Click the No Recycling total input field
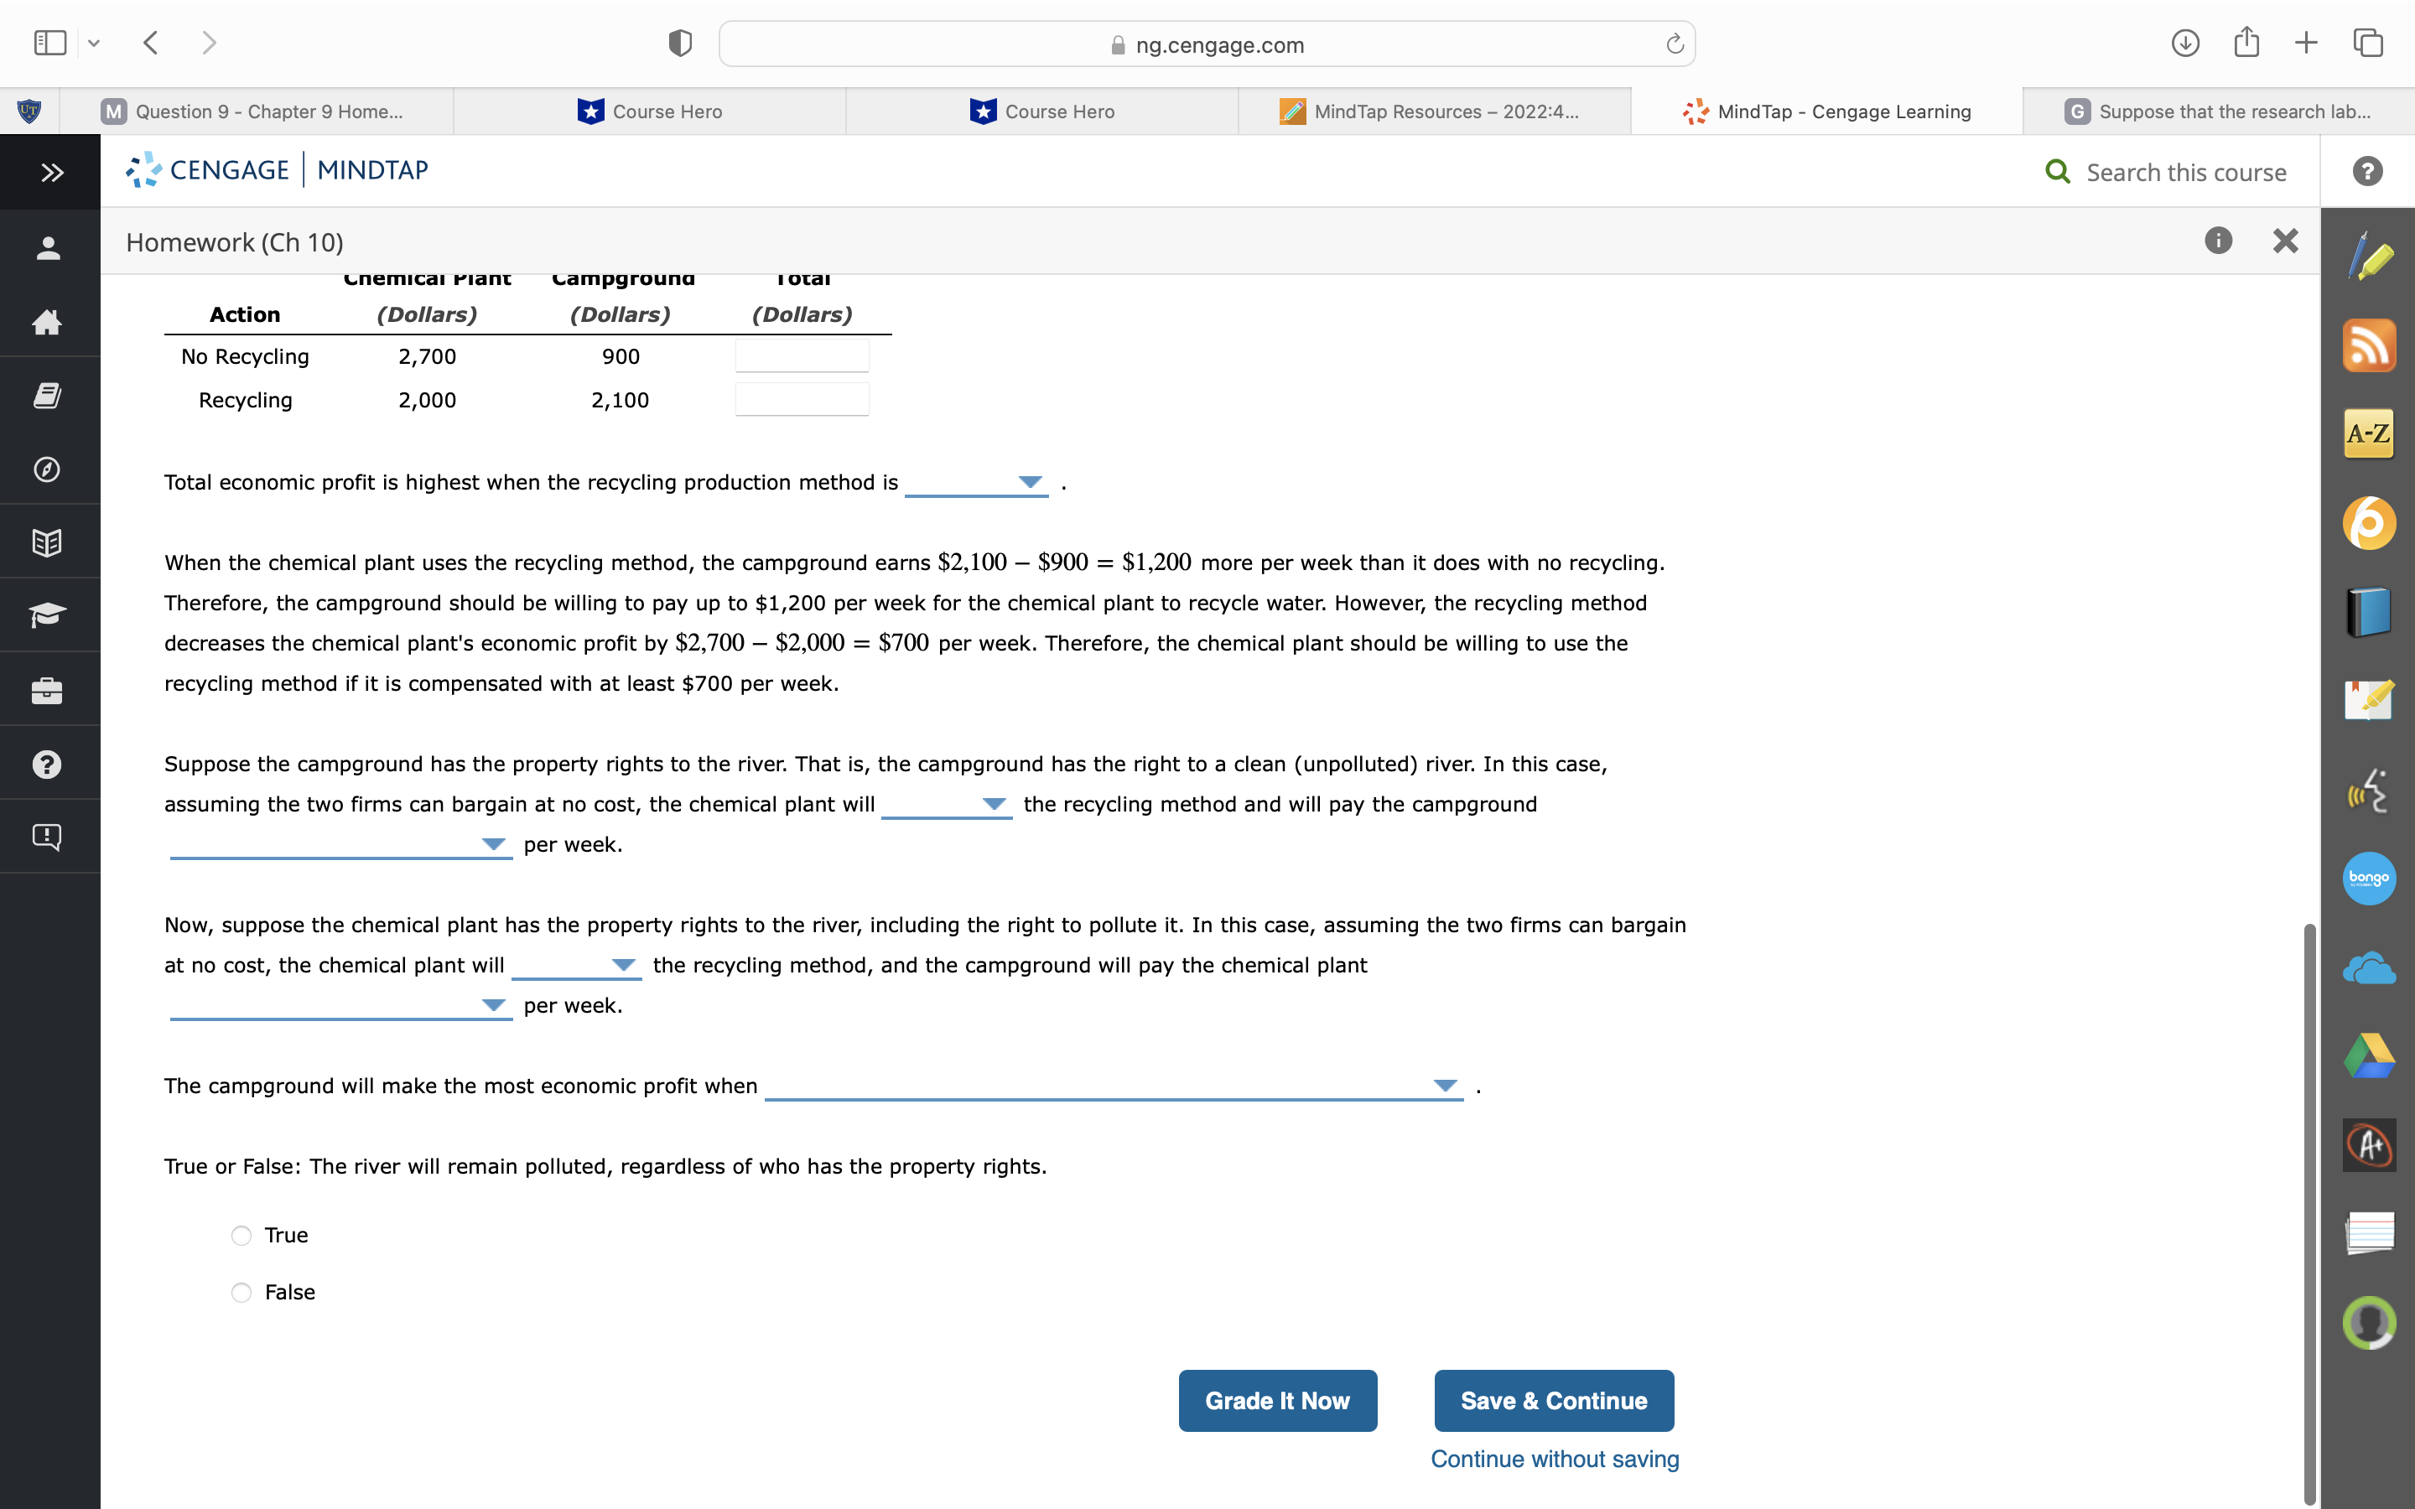The height and width of the screenshot is (1509, 2415). click(x=802, y=356)
